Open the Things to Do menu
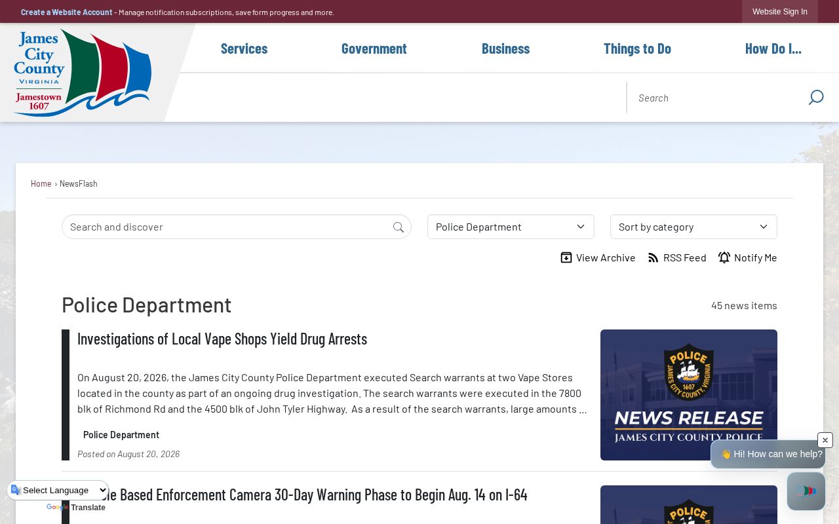Screen dimensions: 839x524 [x=637, y=48]
